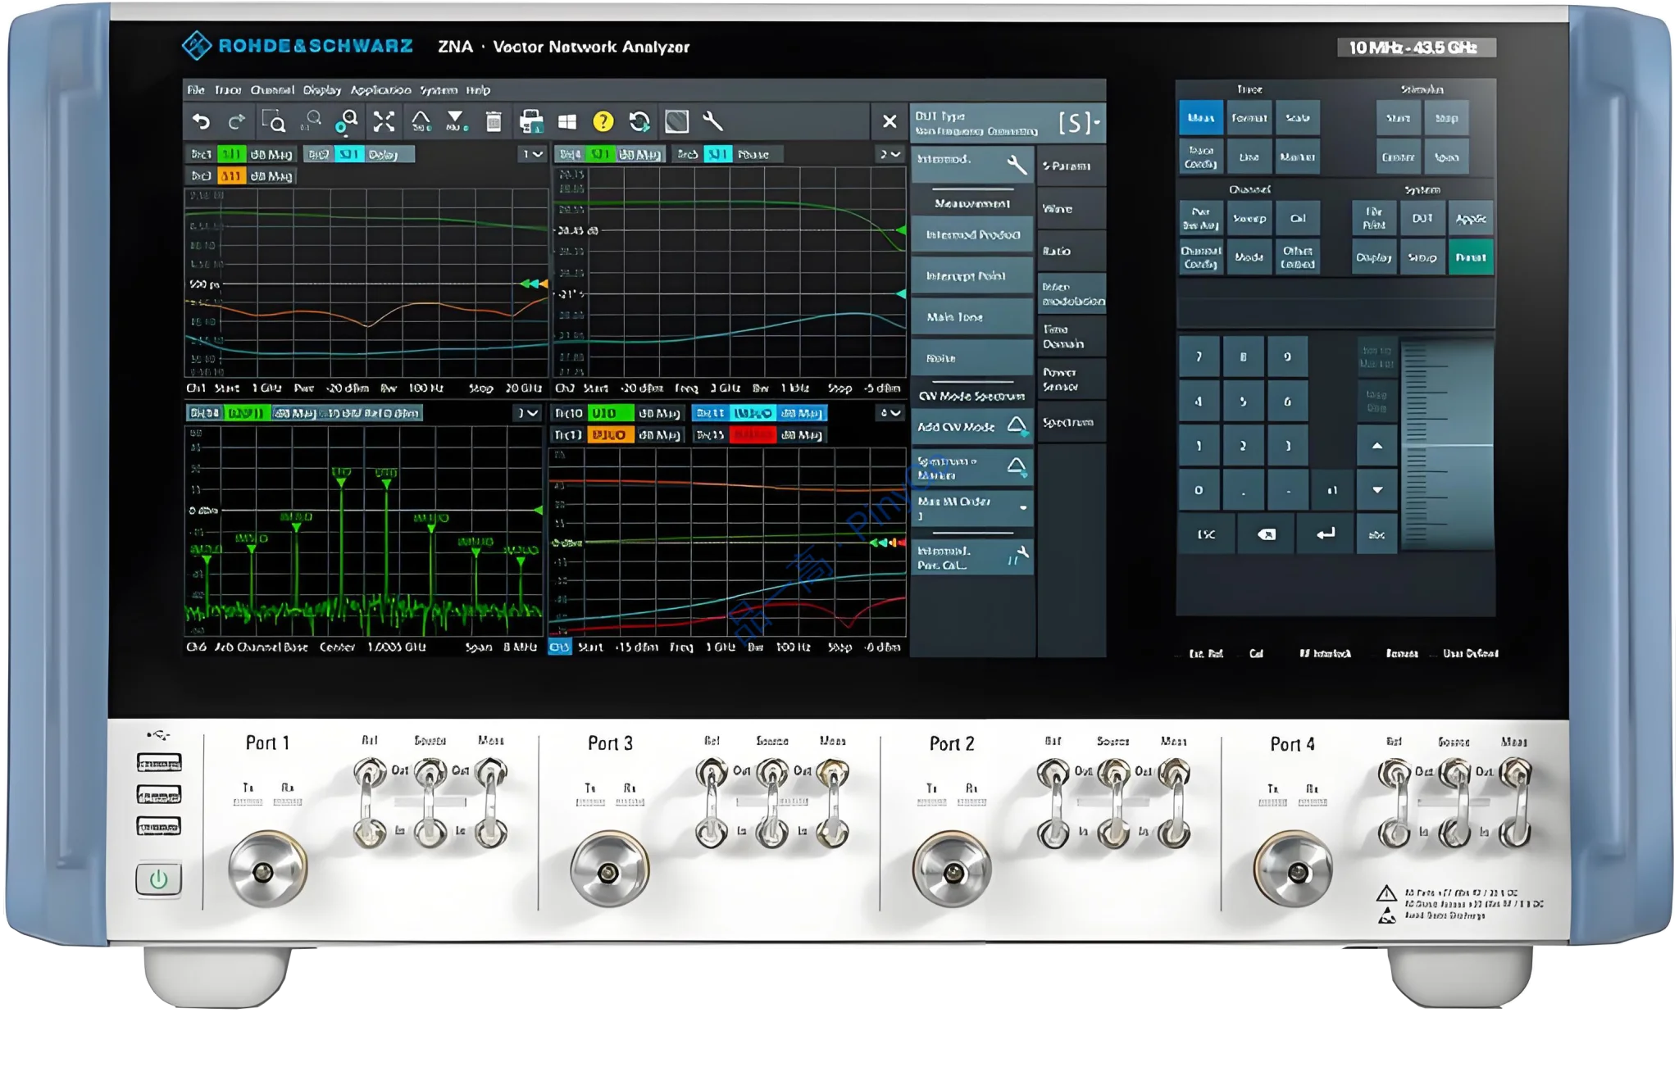This screenshot has height=1090, width=1679.
Task: Click the upward curve new-trace toolbar icon
Action: pos(421,121)
